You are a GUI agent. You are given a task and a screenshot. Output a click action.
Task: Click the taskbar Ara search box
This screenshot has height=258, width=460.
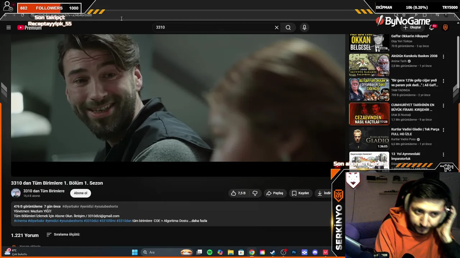[x=167, y=252]
